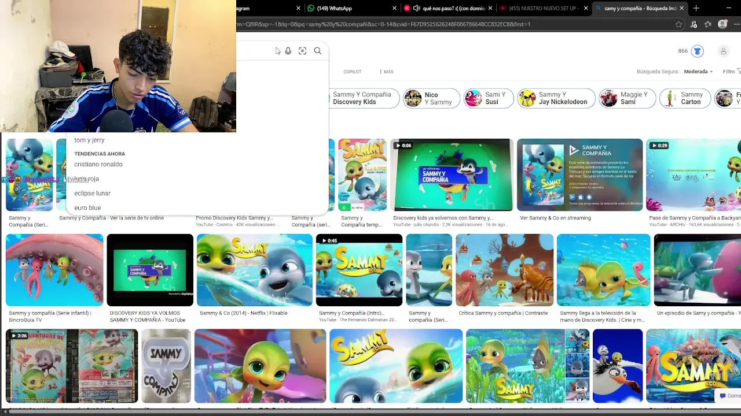The height and width of the screenshot is (416, 741).
Task: Open 'Sammy y compañía (Serie infantil) SincroGuia TV' image
Action: (54, 270)
